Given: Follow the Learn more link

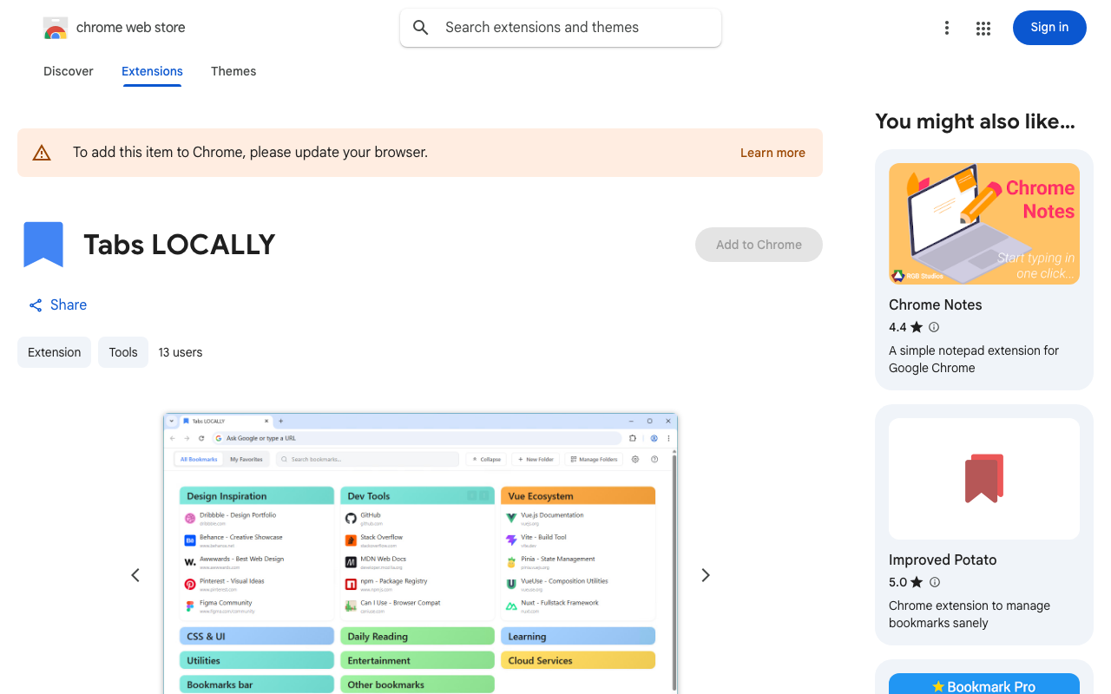Looking at the screenshot, I should (x=772, y=153).
